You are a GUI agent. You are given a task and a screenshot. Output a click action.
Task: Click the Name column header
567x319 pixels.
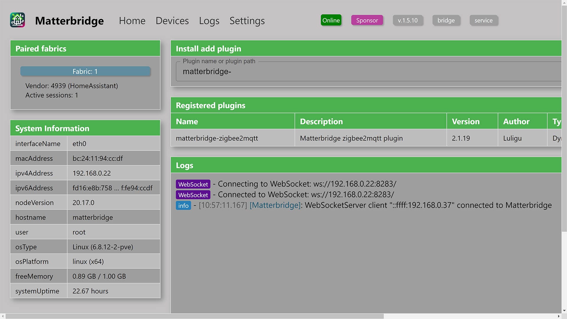click(187, 121)
